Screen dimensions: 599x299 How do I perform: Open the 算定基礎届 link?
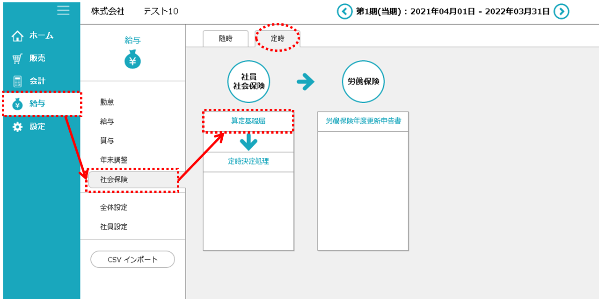(248, 121)
